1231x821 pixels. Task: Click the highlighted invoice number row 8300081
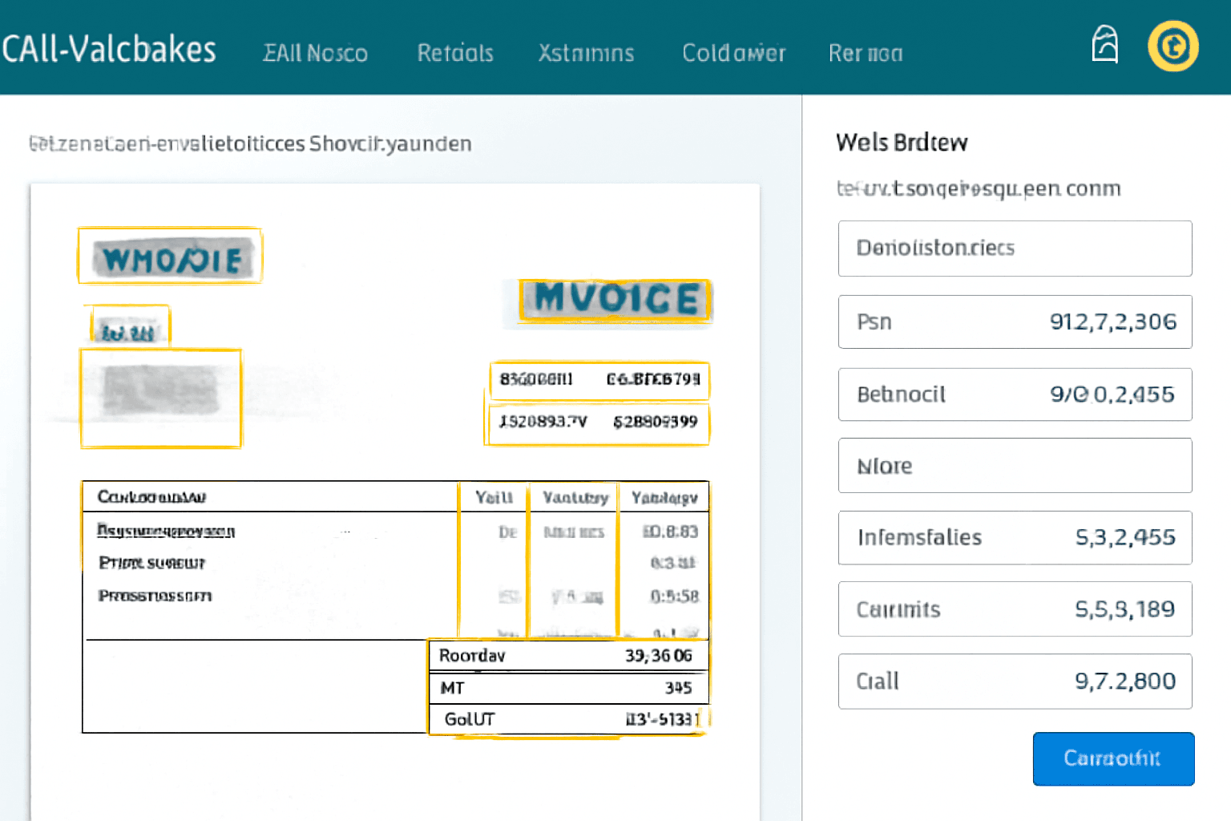coord(599,379)
